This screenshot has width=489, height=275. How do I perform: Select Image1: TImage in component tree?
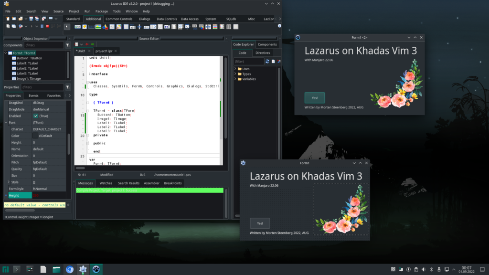[x=28, y=79]
